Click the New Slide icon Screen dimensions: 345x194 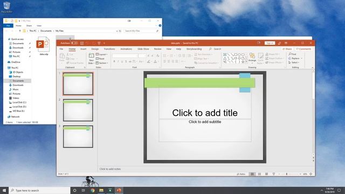click(x=91, y=56)
